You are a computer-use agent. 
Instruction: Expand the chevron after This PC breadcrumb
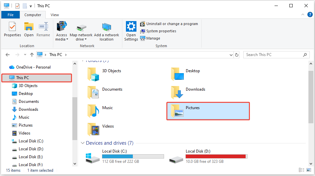pos(66,55)
